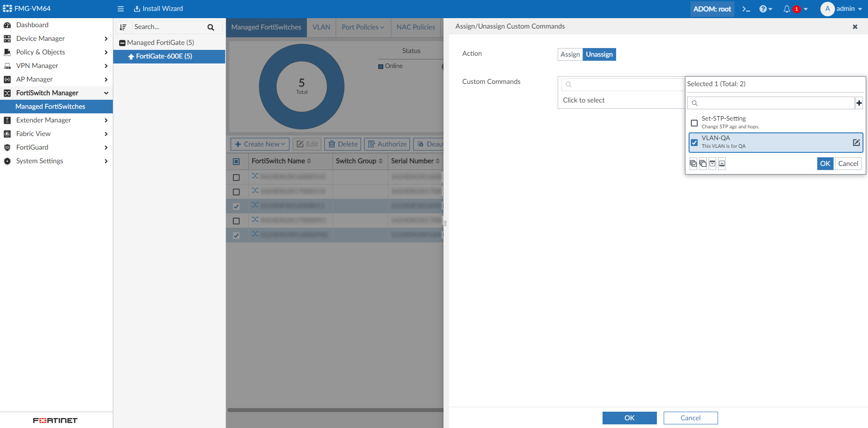Screen dimensions: 868x428
Task: Close the Assign/Unassign Custom Commands pane
Action: click(855, 27)
